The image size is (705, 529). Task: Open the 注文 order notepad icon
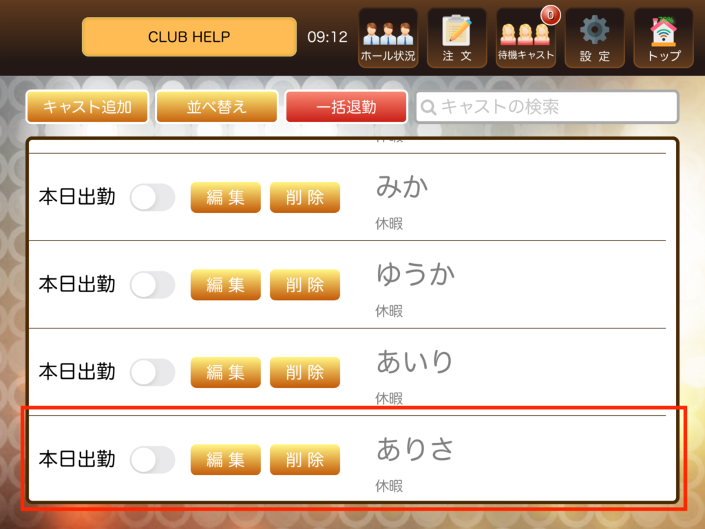[x=457, y=38]
